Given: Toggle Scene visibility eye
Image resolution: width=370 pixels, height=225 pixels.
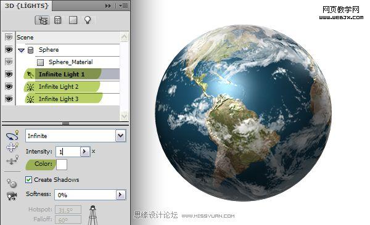Looking at the screenshot, I should (9, 37).
